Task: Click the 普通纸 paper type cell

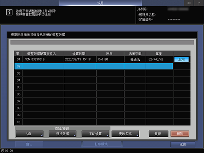Action: (135, 60)
